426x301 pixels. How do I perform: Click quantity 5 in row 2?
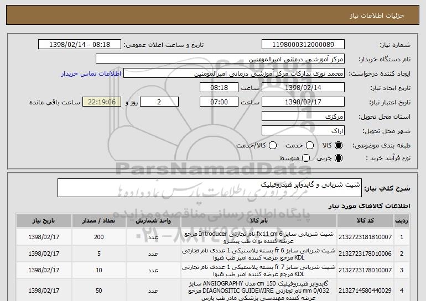[98, 254]
